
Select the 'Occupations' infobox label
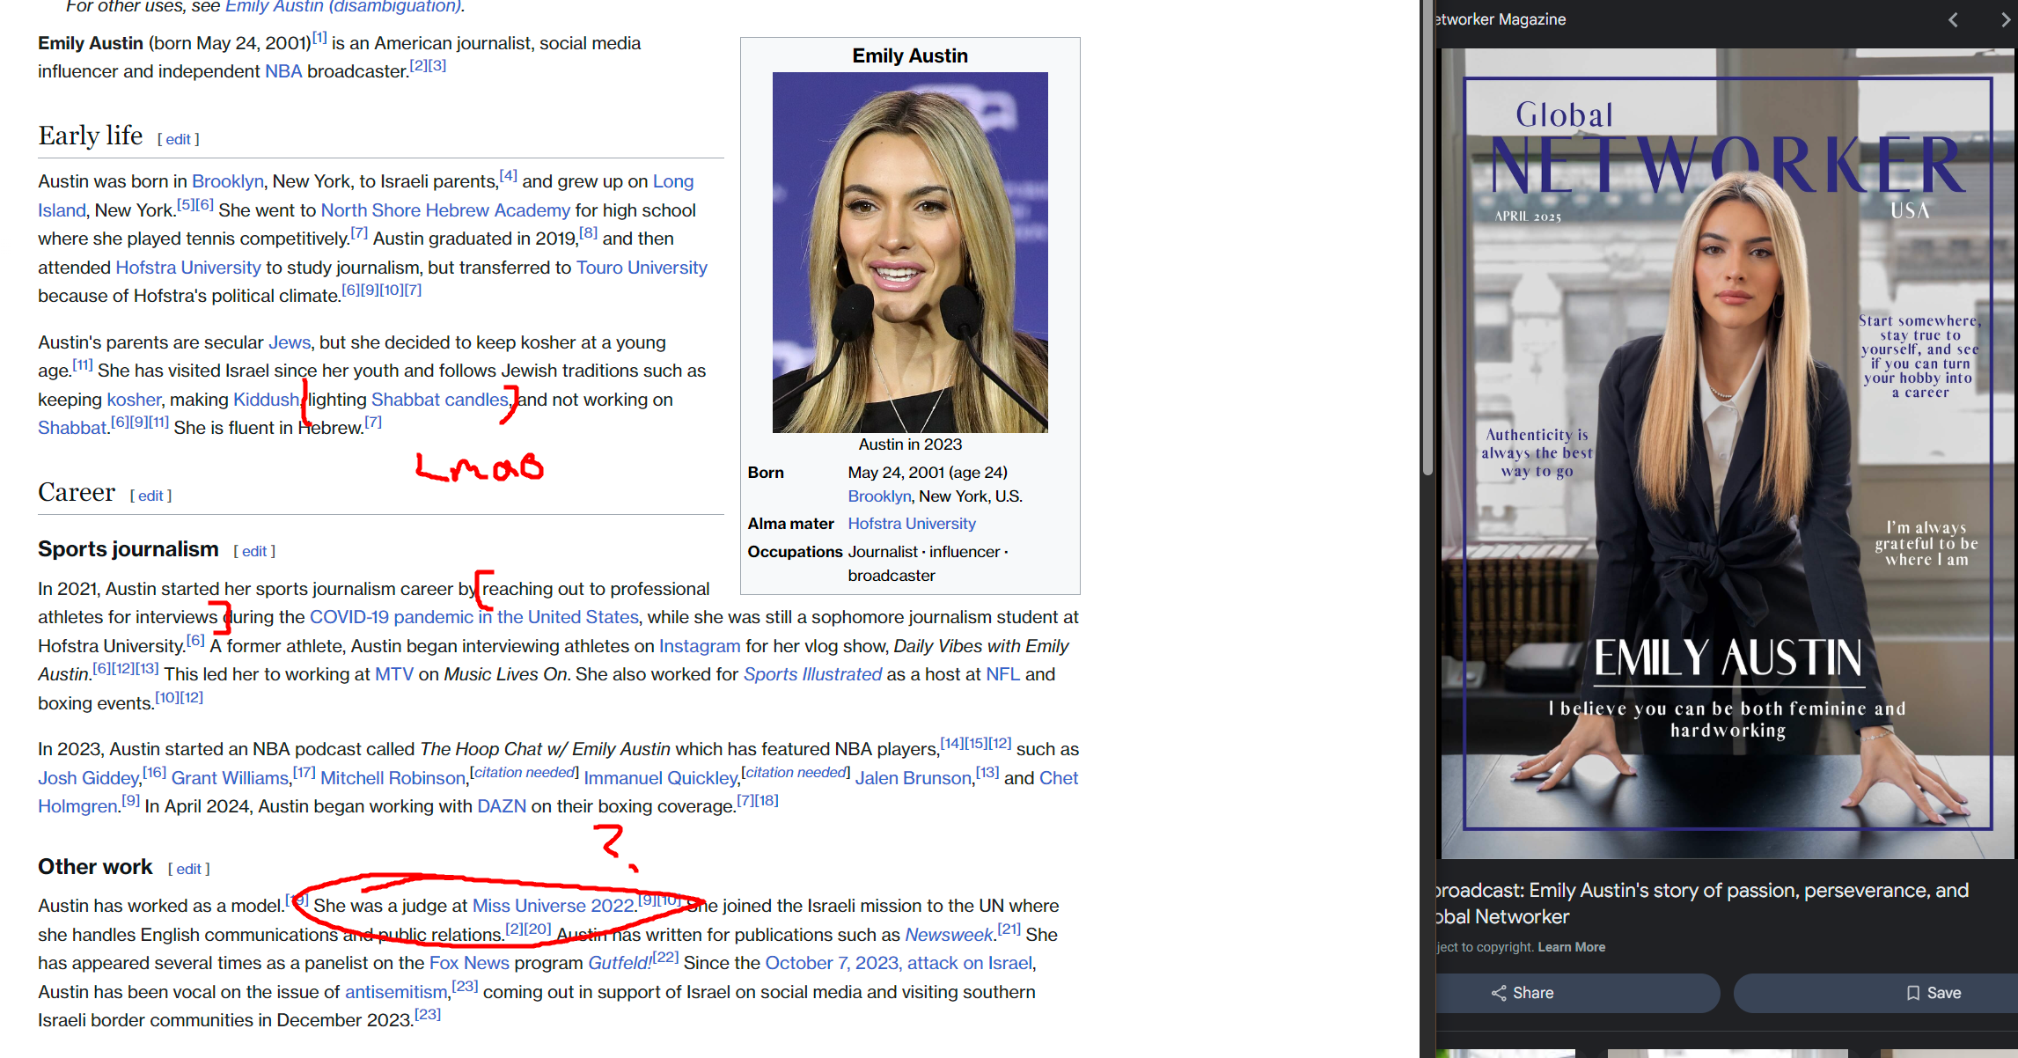(x=795, y=552)
